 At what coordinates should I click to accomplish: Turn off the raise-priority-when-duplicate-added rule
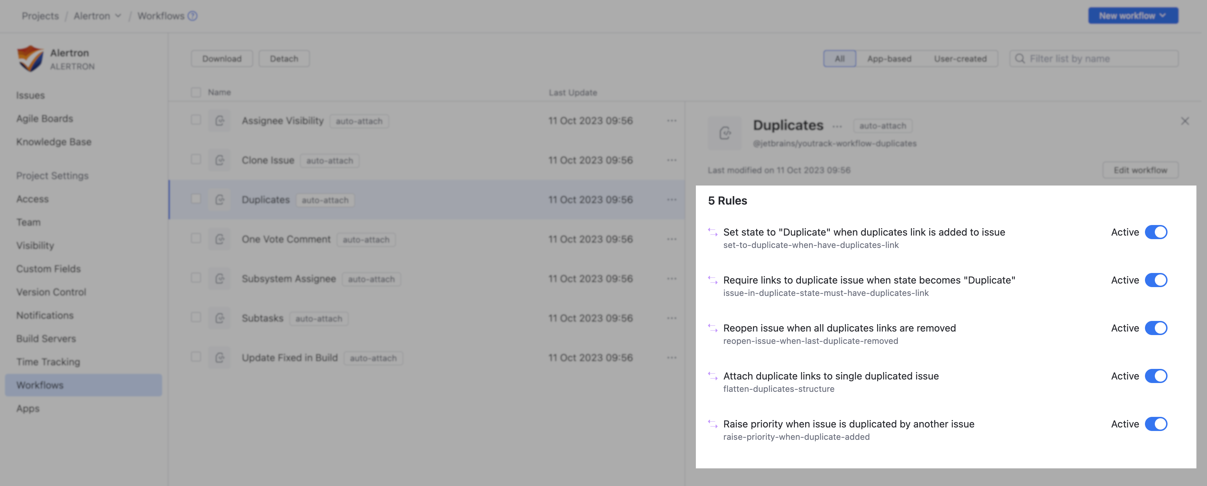[x=1156, y=424]
